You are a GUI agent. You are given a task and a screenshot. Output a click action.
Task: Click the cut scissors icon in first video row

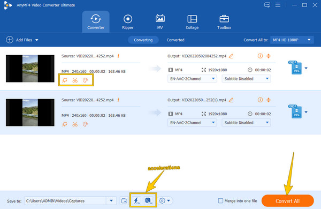coord(75,80)
